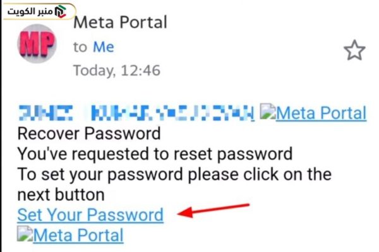Click the words next button in message body
Screen dimensions: 379x252
61,195
